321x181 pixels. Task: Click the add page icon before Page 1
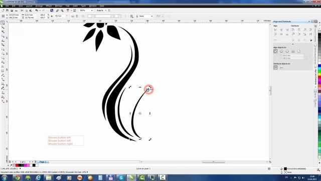click(35, 162)
